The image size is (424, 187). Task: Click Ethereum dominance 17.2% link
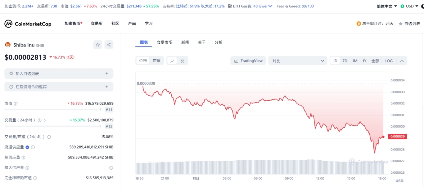213,6
